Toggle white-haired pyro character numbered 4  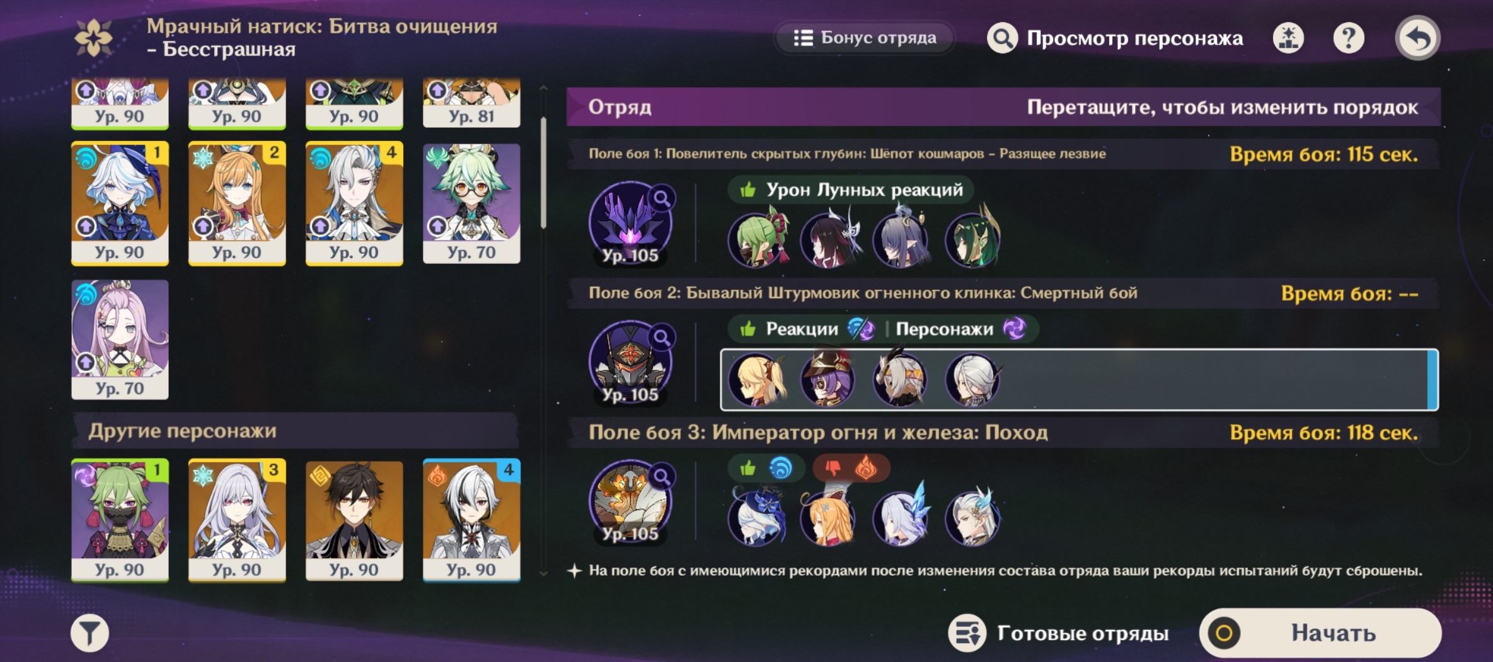click(471, 520)
